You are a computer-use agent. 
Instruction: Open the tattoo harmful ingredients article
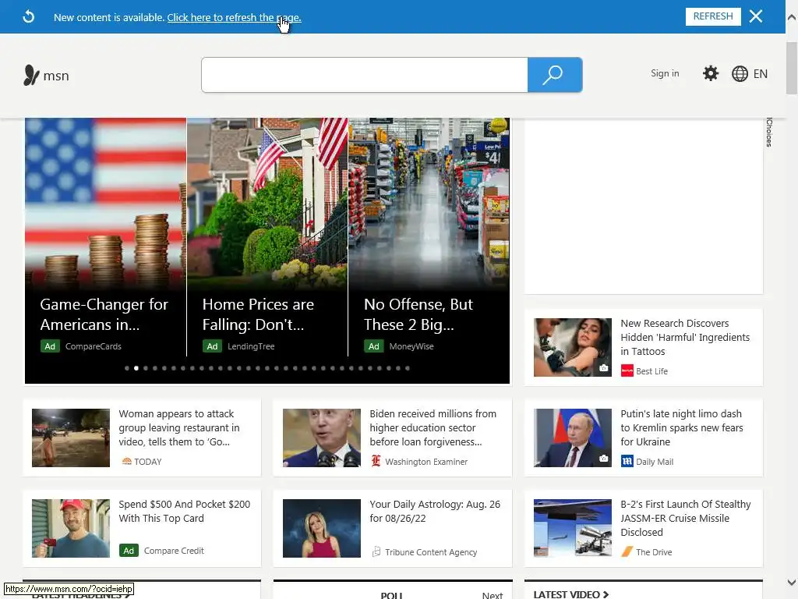684,337
